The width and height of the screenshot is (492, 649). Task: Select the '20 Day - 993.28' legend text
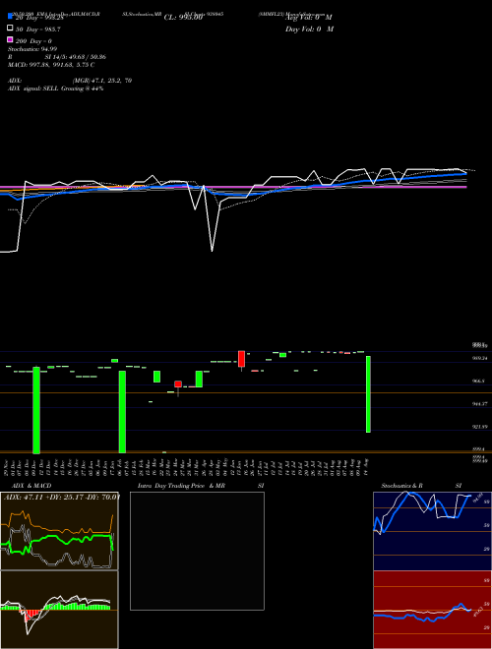point(39,18)
